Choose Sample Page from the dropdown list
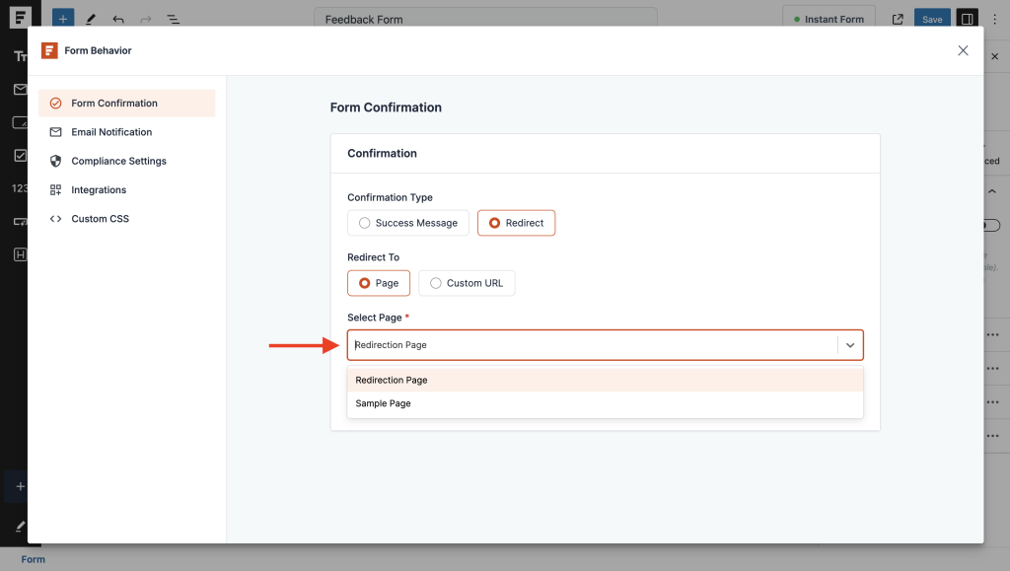The width and height of the screenshot is (1010, 571). click(x=384, y=402)
